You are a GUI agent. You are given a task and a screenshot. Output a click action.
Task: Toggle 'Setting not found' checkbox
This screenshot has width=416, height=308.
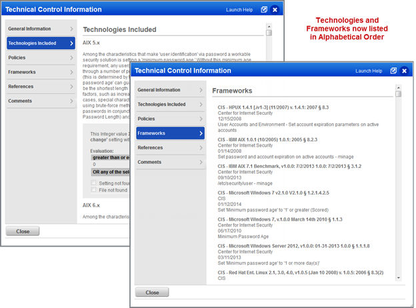click(x=93, y=183)
